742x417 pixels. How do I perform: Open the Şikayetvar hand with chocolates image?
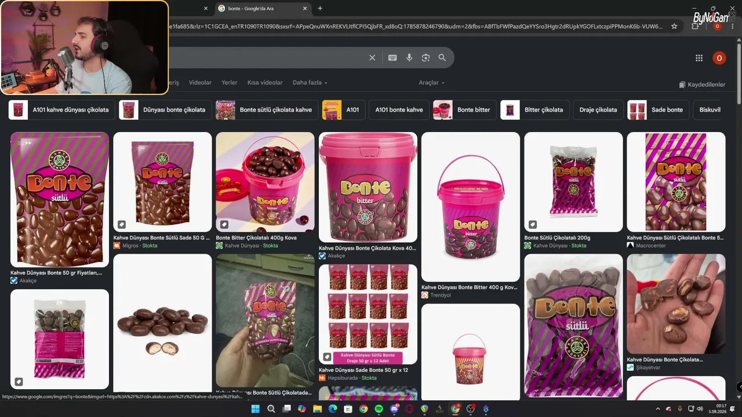676,303
